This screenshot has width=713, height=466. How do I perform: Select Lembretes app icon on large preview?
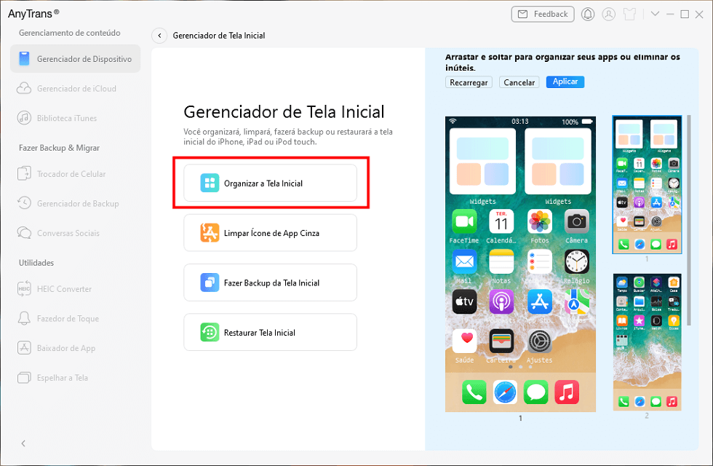click(x=540, y=261)
